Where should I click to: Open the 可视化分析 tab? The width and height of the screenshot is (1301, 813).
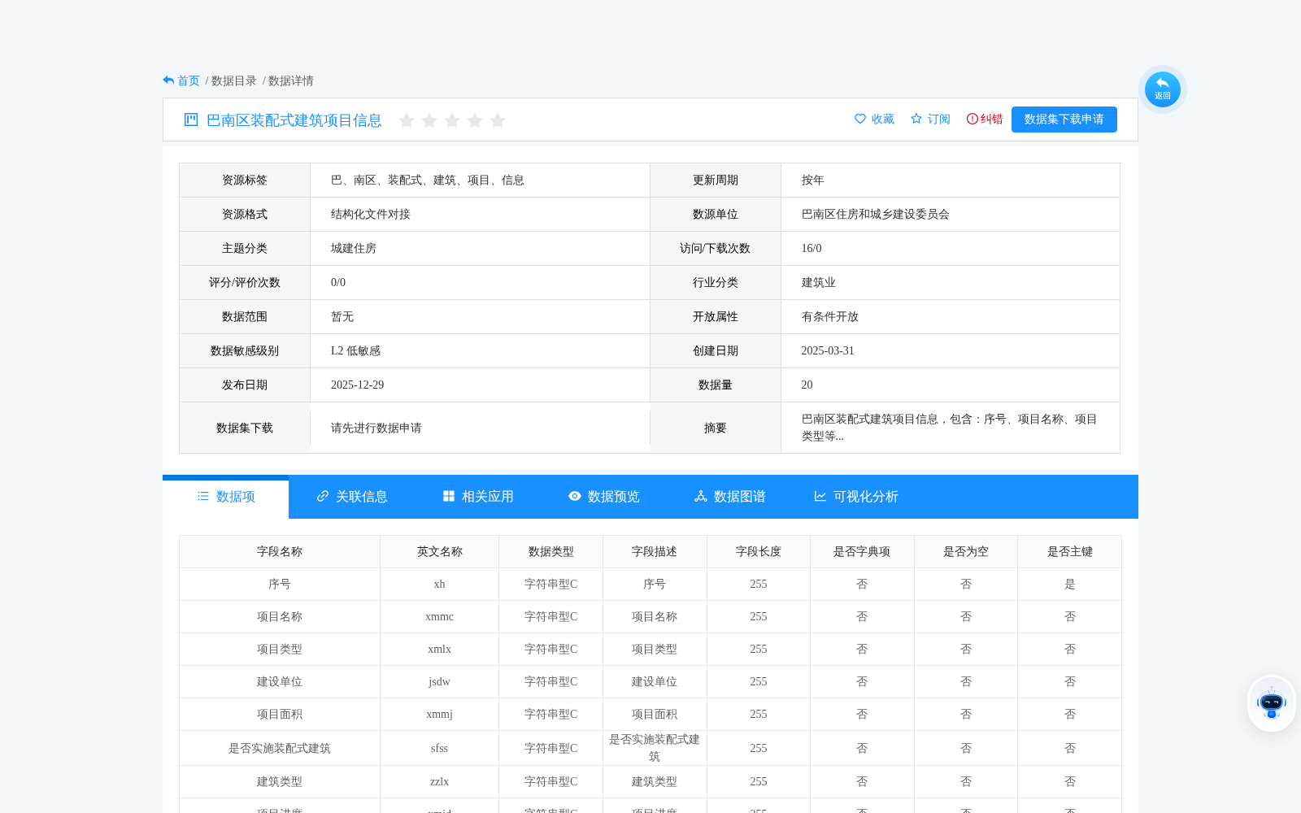point(855,497)
